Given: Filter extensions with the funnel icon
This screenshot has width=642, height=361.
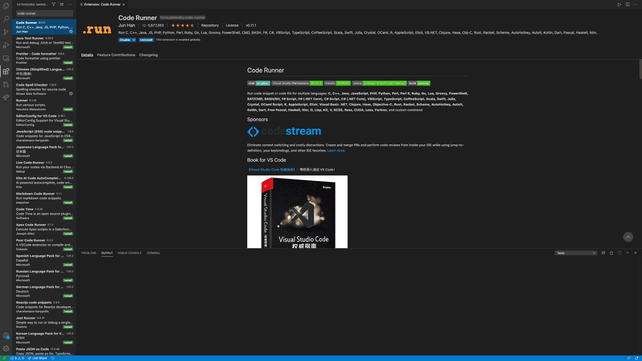Looking at the screenshot, I should [54, 4].
